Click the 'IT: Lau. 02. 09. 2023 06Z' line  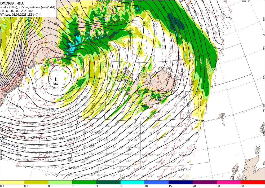coord(17,11)
